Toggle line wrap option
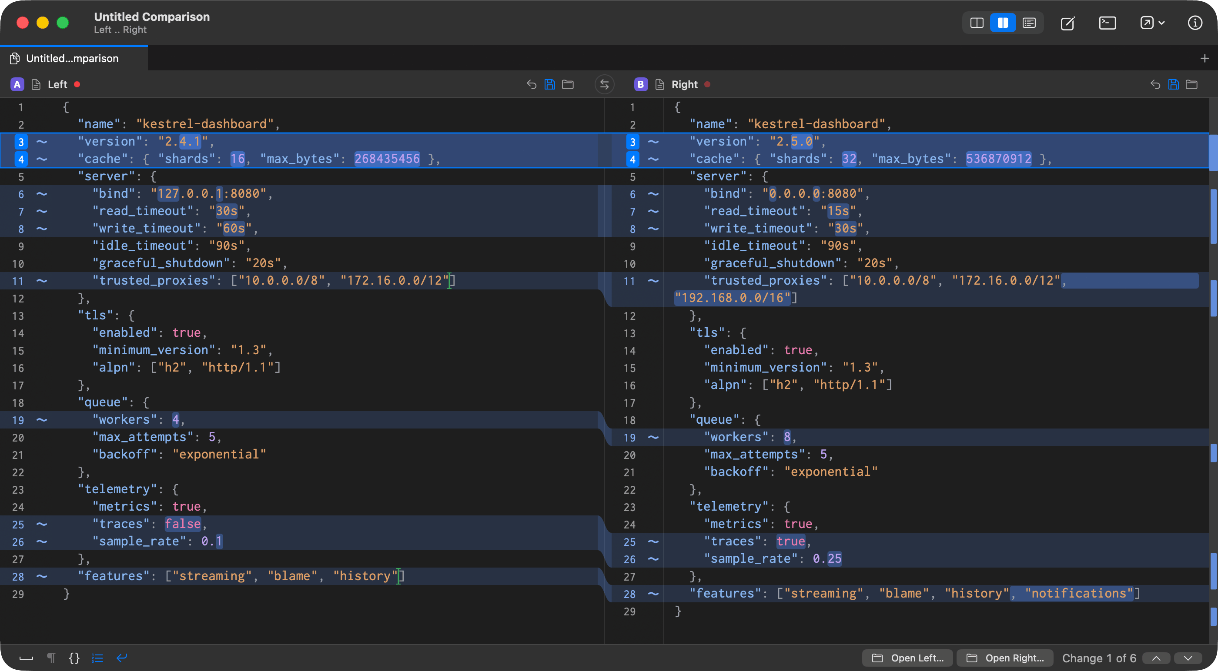Screen dimensions: 1218x671 121,658
